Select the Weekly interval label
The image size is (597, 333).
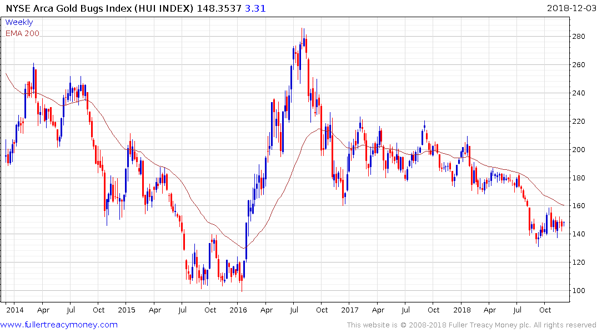click(x=19, y=22)
